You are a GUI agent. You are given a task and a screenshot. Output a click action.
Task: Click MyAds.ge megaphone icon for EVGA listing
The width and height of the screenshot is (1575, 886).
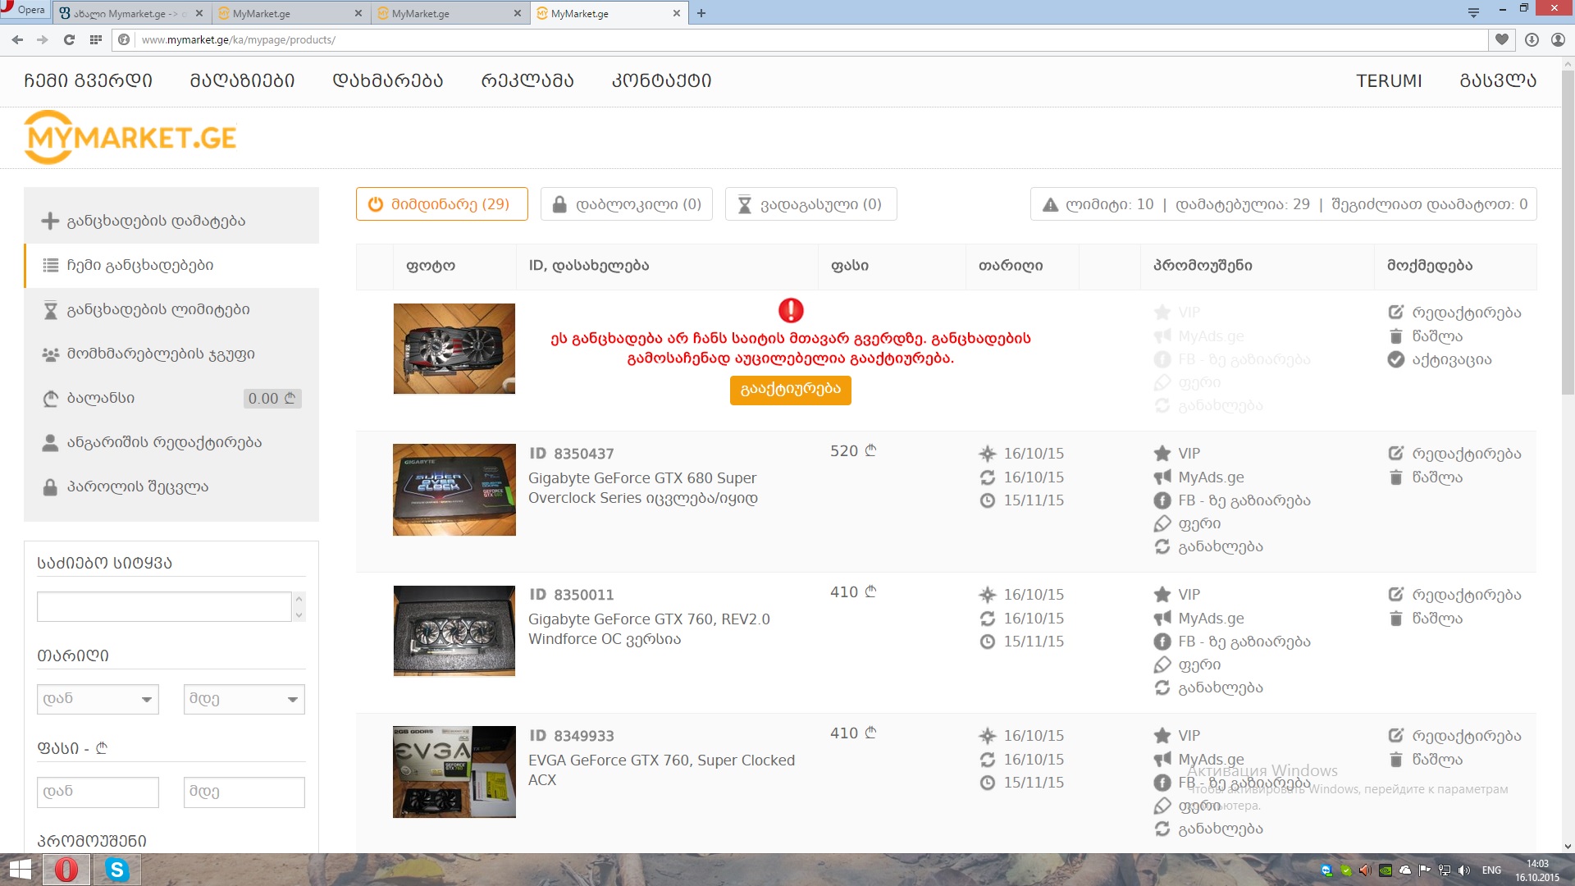tap(1162, 760)
